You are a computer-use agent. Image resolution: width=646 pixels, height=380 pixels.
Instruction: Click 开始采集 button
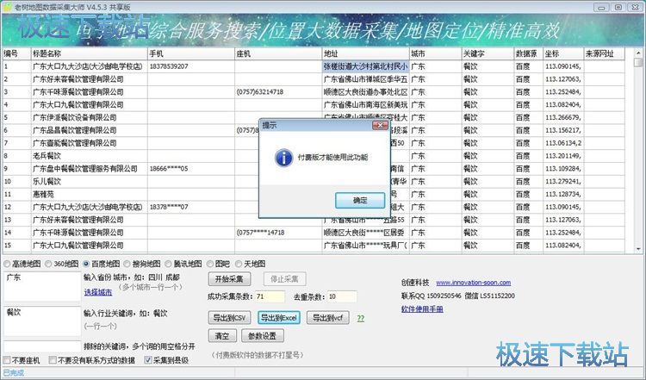(x=229, y=279)
